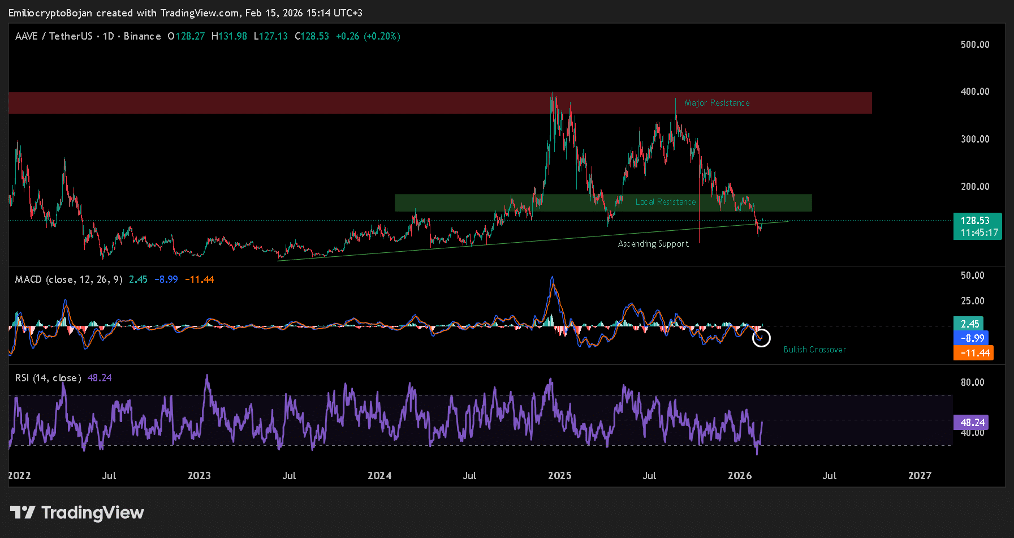
Task: Click the Jul label between 2023 and 2024
Action: tap(289, 476)
